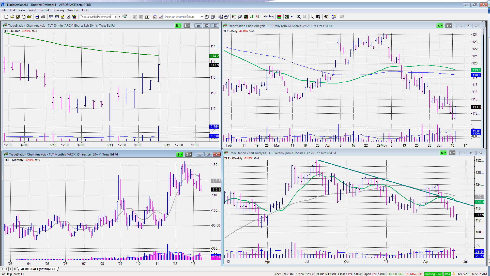Click the Closed P/L: $ 0.00 status entry
This screenshot has width=490, height=276.
tap(350, 274)
